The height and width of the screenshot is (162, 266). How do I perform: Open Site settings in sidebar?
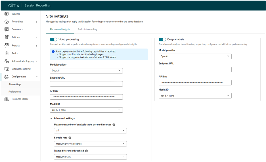(15, 84)
